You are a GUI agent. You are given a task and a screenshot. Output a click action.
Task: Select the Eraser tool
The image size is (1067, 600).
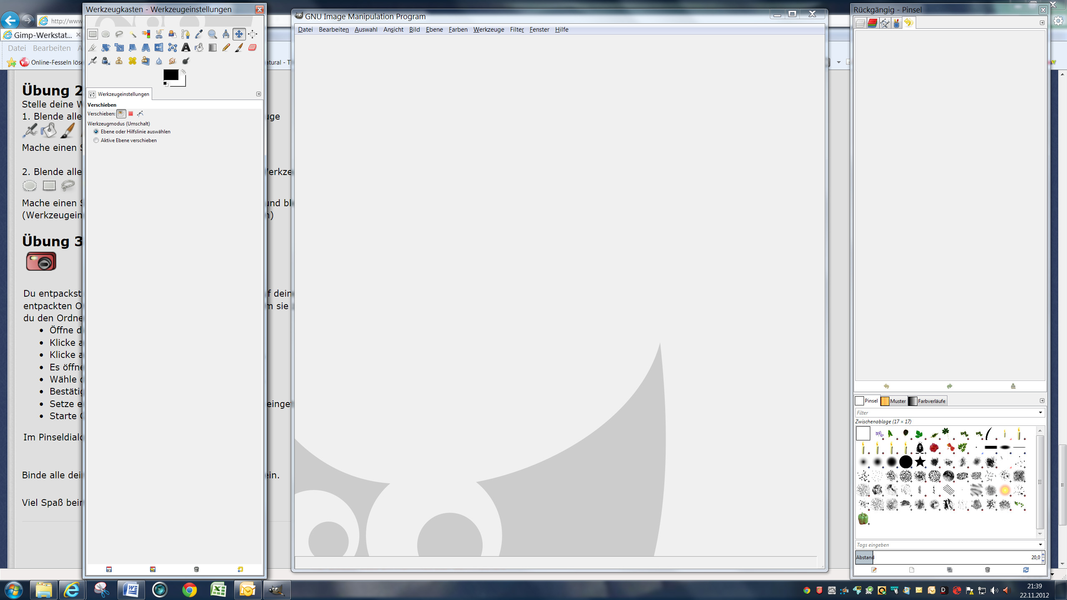point(252,47)
